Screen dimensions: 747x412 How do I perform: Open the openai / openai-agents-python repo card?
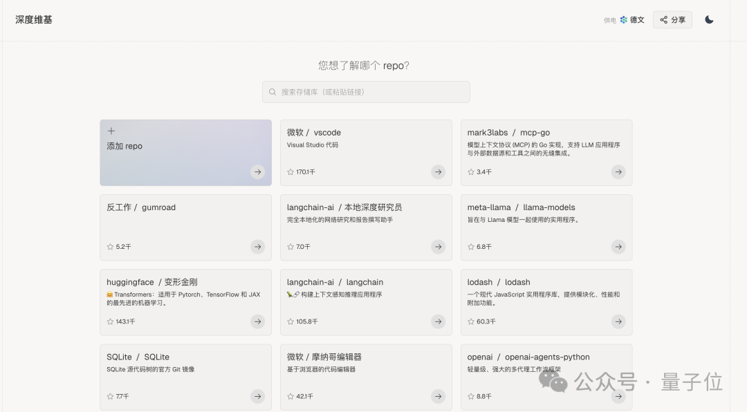pos(546,373)
